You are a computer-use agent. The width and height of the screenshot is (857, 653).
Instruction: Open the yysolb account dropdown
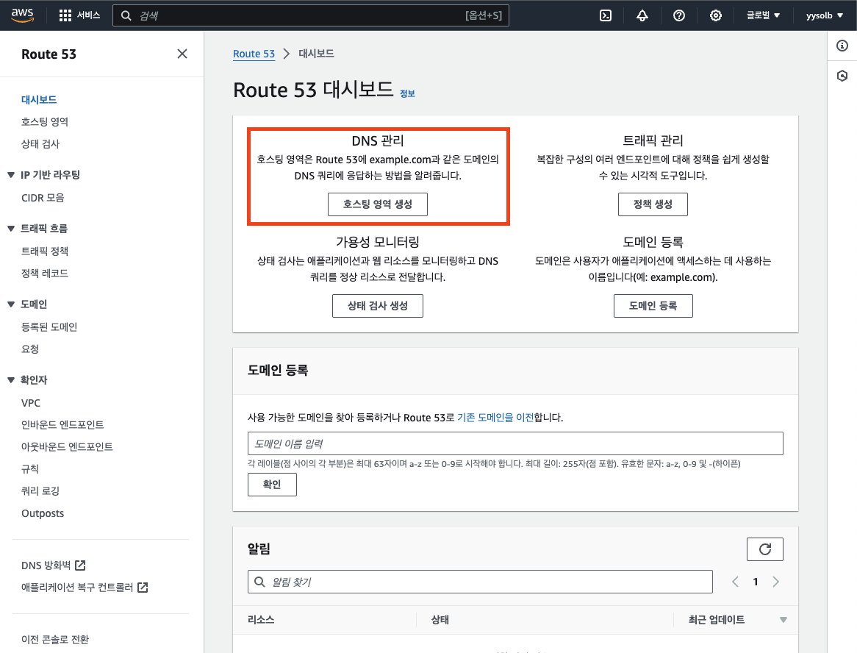pyautogui.click(x=824, y=15)
